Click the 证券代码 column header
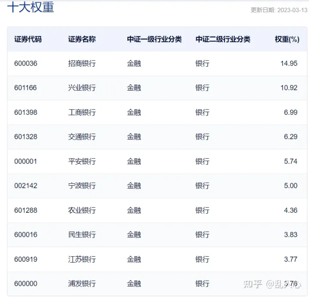The height and width of the screenshot is (297, 309). pos(28,39)
